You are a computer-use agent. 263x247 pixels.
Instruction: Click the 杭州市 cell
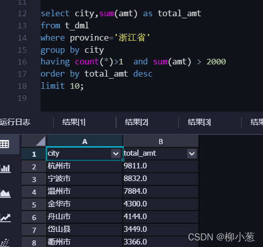click(x=85, y=166)
